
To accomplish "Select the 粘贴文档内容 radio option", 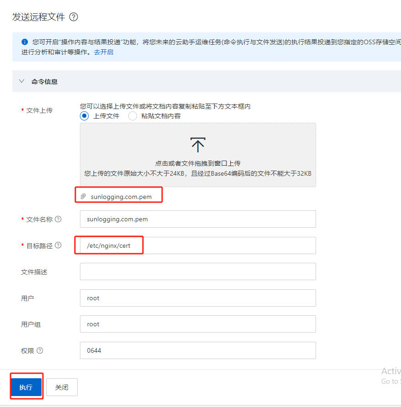I will [x=133, y=116].
